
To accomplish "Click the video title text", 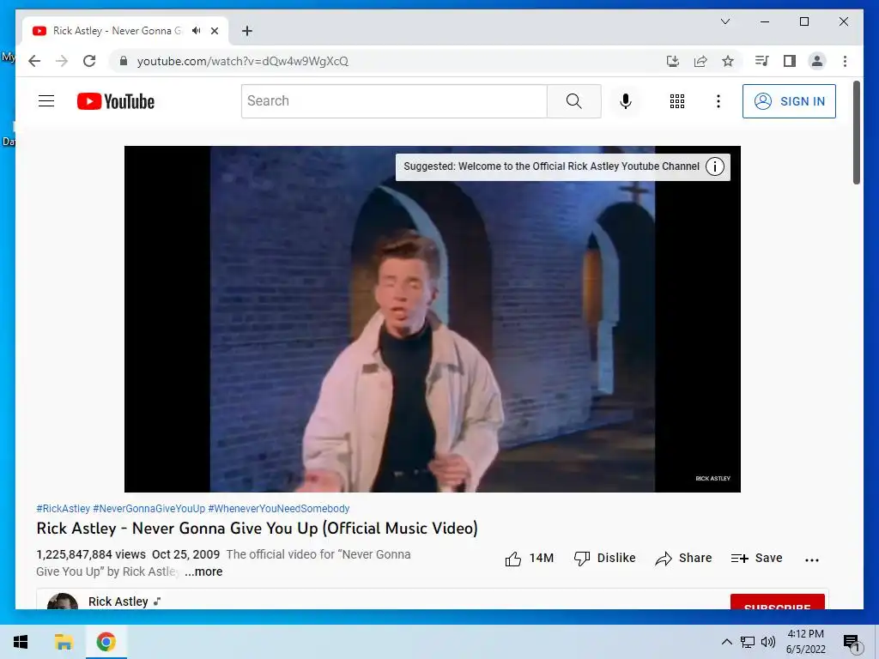I will coord(258,528).
